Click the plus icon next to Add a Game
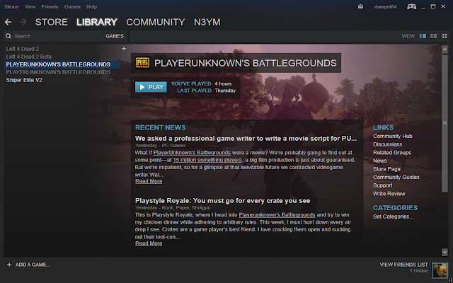 coord(9,265)
